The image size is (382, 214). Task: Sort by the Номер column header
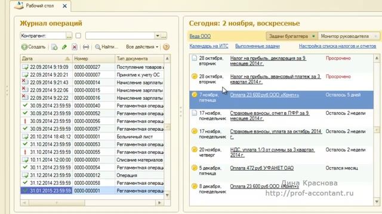tap(94, 59)
